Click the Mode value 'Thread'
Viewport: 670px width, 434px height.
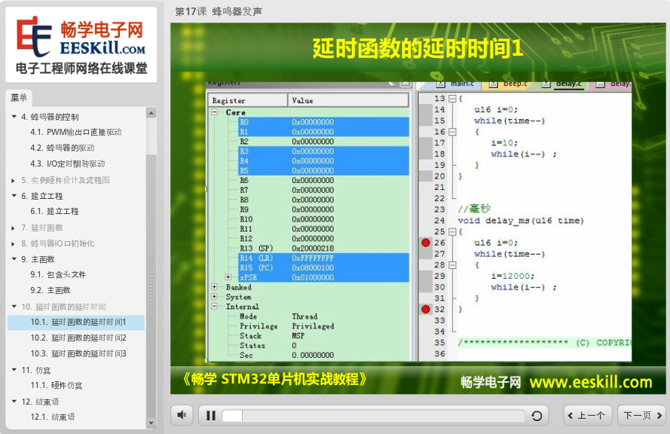tap(304, 316)
